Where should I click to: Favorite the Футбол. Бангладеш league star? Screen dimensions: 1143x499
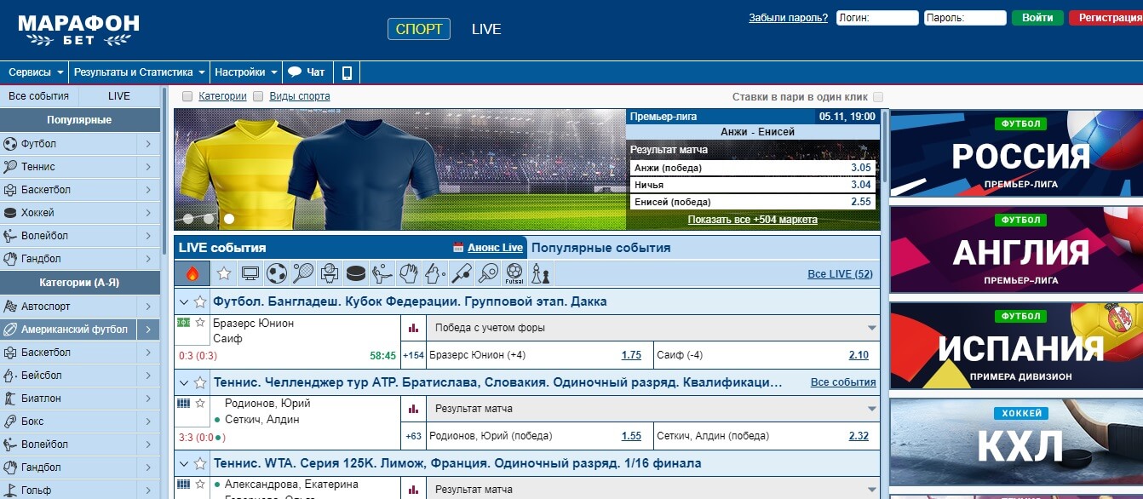click(200, 301)
